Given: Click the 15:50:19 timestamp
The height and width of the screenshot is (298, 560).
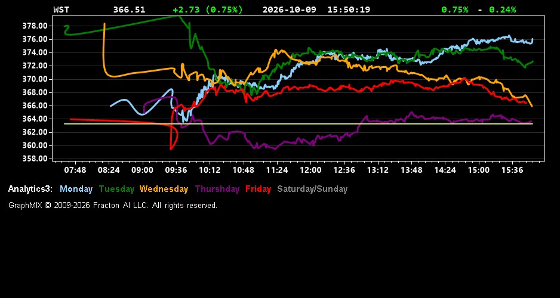Looking at the screenshot, I should 349,10.
